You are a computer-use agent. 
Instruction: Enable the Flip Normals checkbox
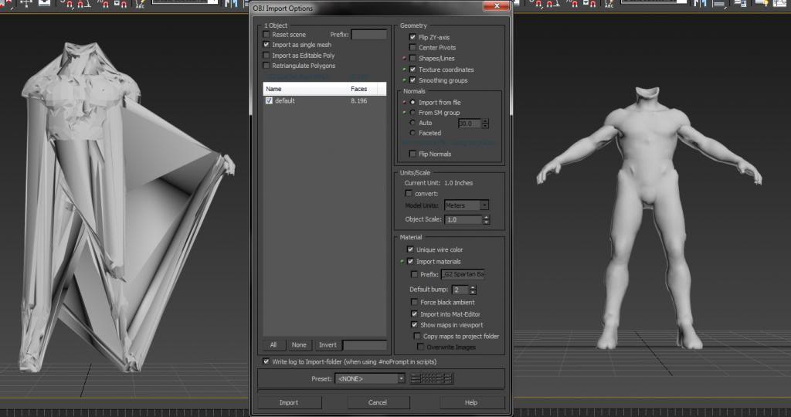tap(412, 154)
